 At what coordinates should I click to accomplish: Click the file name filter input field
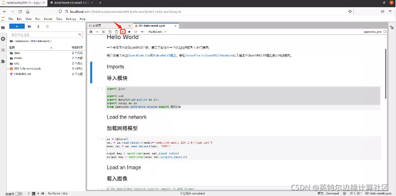pyautogui.click(x=46, y=35)
